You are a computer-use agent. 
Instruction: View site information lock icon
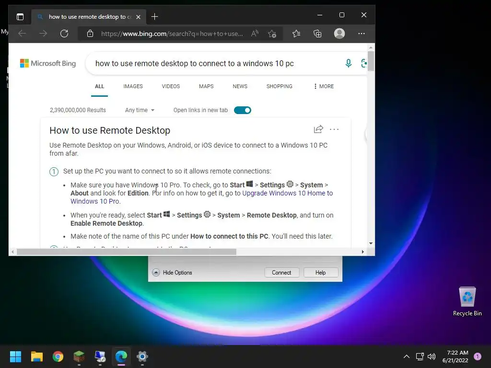[x=90, y=34]
